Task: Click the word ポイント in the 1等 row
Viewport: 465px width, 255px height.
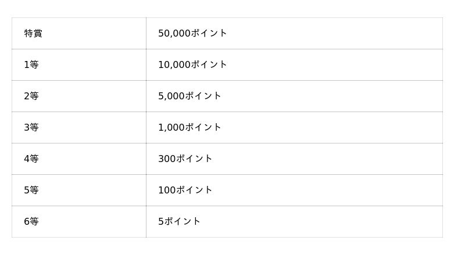Action: pos(209,65)
